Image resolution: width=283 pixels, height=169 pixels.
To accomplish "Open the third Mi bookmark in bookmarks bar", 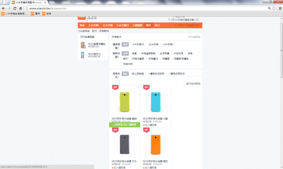I will [46, 14].
